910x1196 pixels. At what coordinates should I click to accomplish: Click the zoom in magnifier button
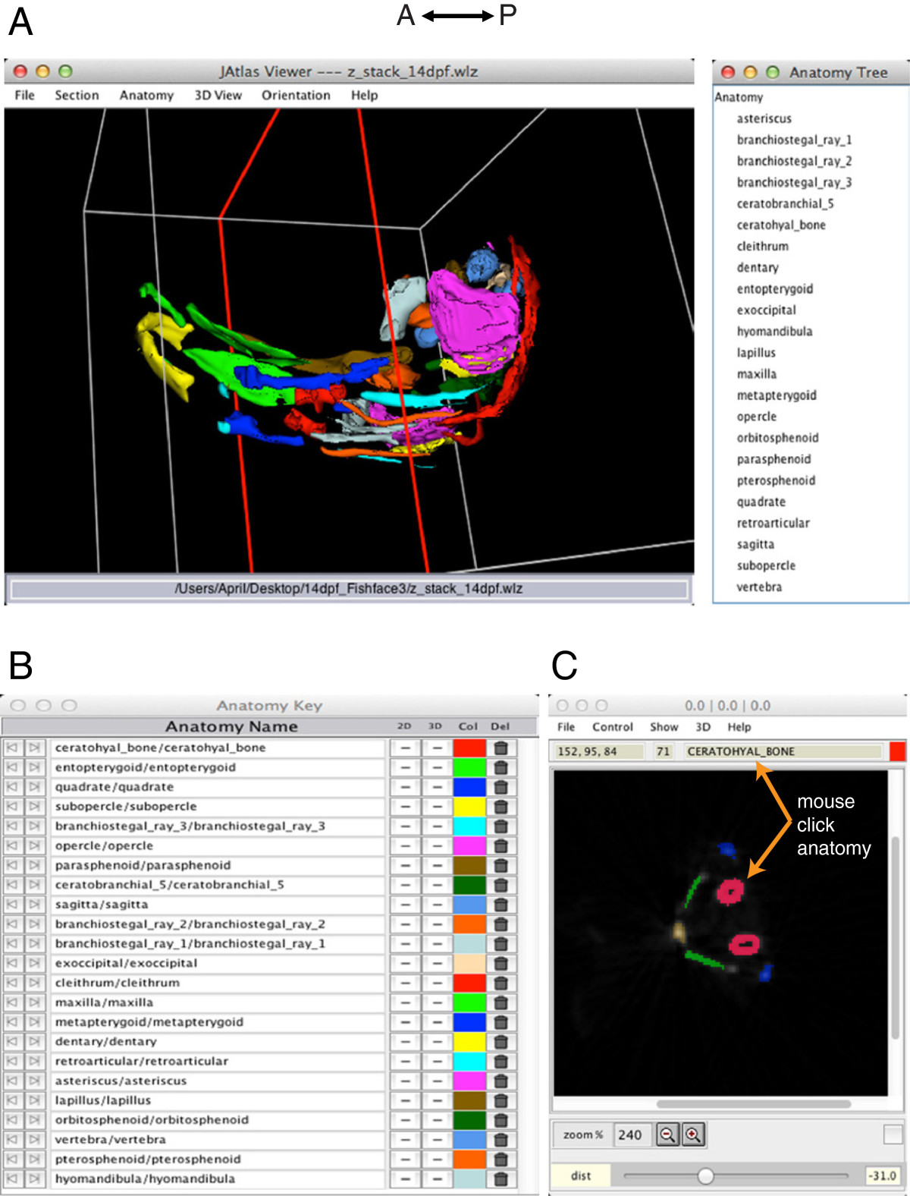tap(693, 1135)
